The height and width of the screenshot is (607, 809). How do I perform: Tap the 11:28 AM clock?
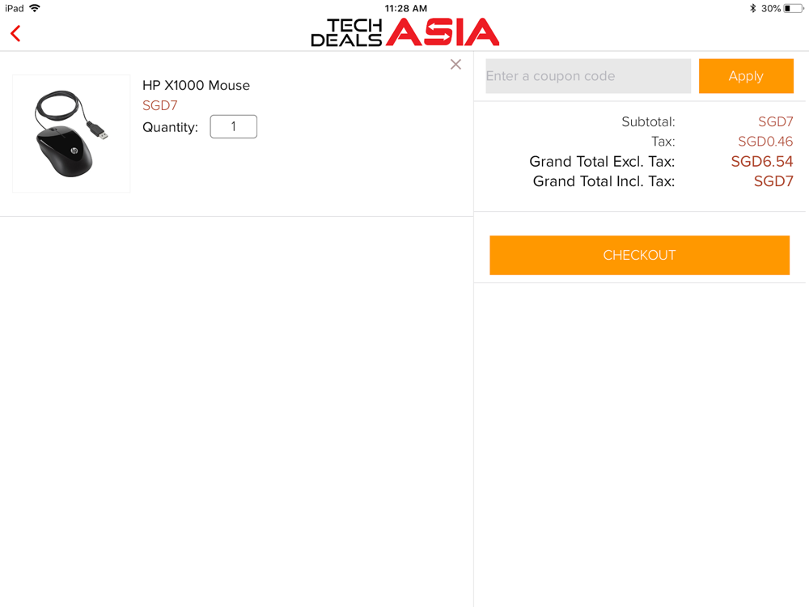406,8
